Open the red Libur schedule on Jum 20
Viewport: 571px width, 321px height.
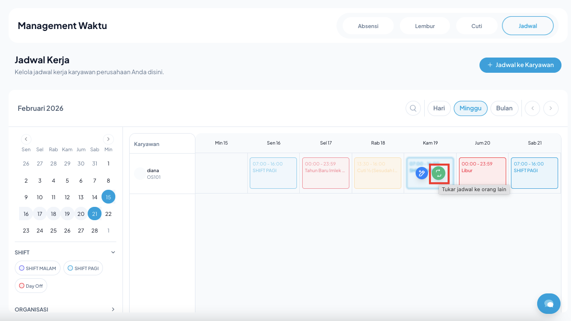tap(482, 173)
